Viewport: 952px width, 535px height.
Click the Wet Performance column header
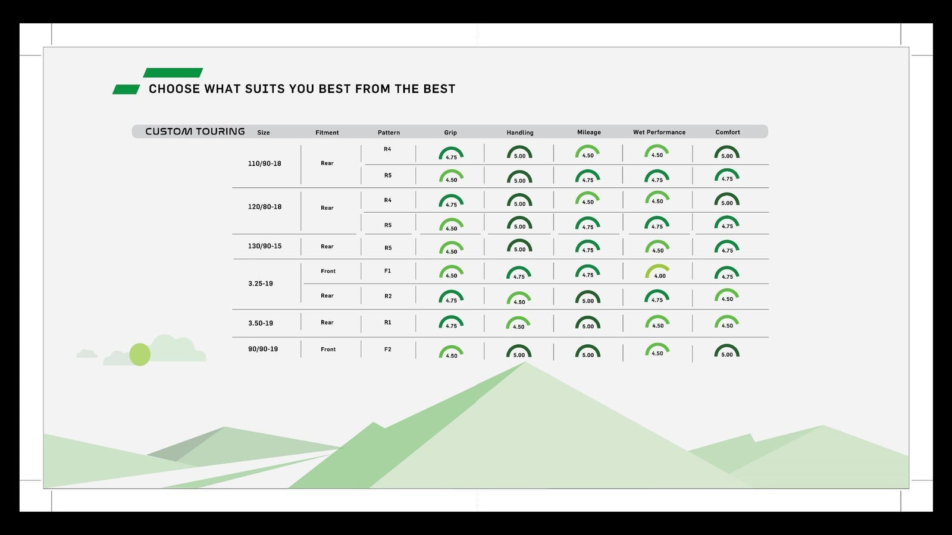click(x=659, y=132)
